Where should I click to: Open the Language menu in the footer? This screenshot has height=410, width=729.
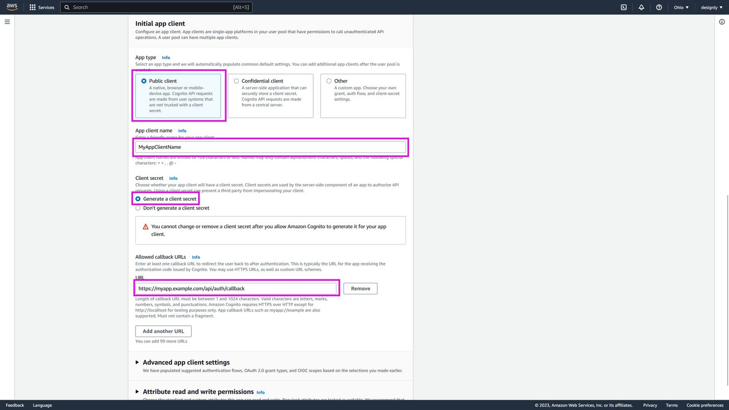[42, 405]
